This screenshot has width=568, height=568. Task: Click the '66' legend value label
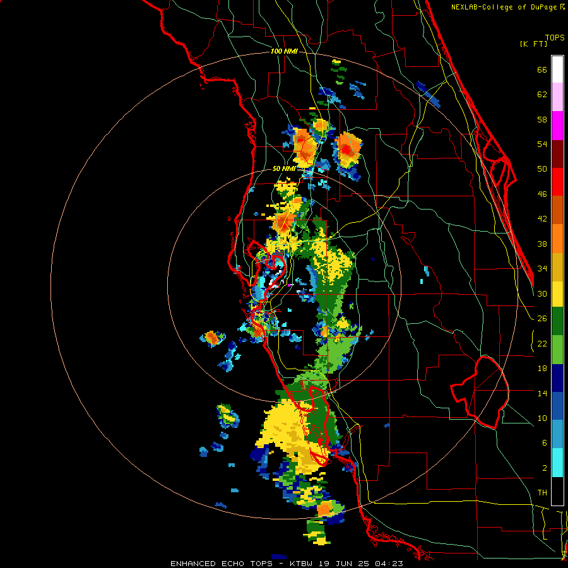(542, 69)
